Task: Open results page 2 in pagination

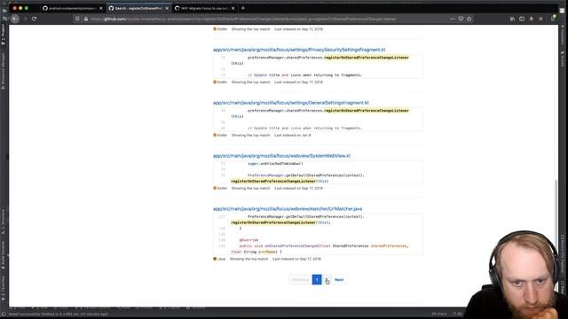Action: pos(327,280)
